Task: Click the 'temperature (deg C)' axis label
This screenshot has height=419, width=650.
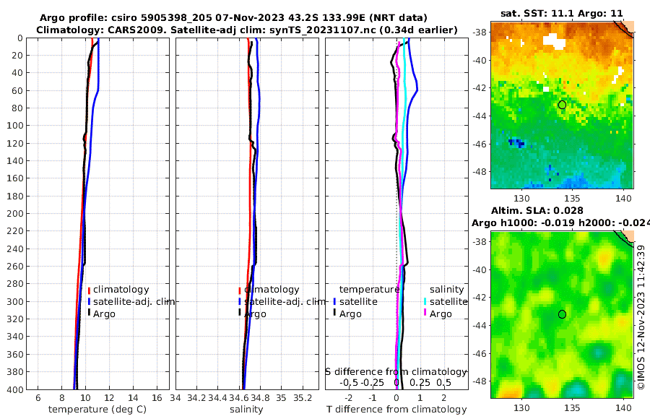Action: pyautogui.click(x=97, y=410)
